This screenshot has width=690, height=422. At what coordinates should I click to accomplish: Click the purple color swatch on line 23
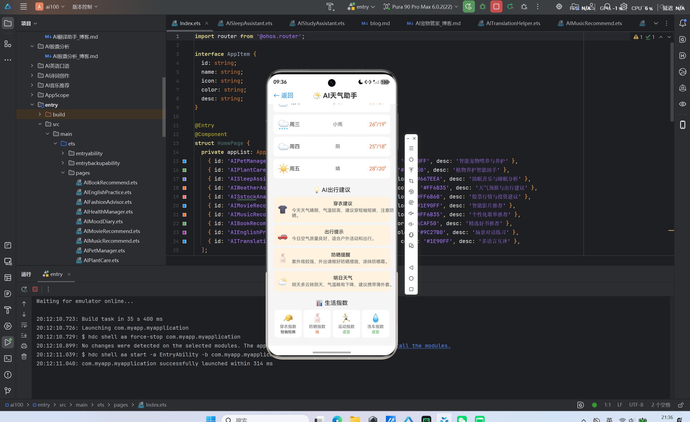(185, 232)
